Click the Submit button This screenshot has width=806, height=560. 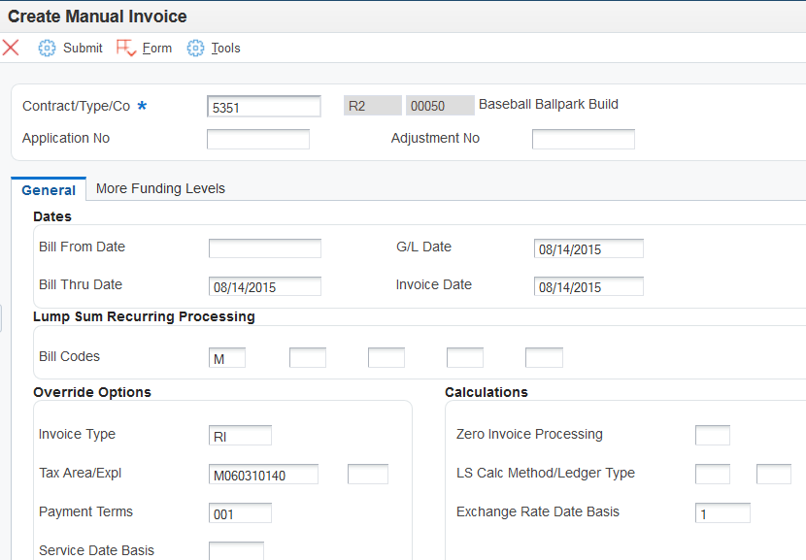coord(83,48)
